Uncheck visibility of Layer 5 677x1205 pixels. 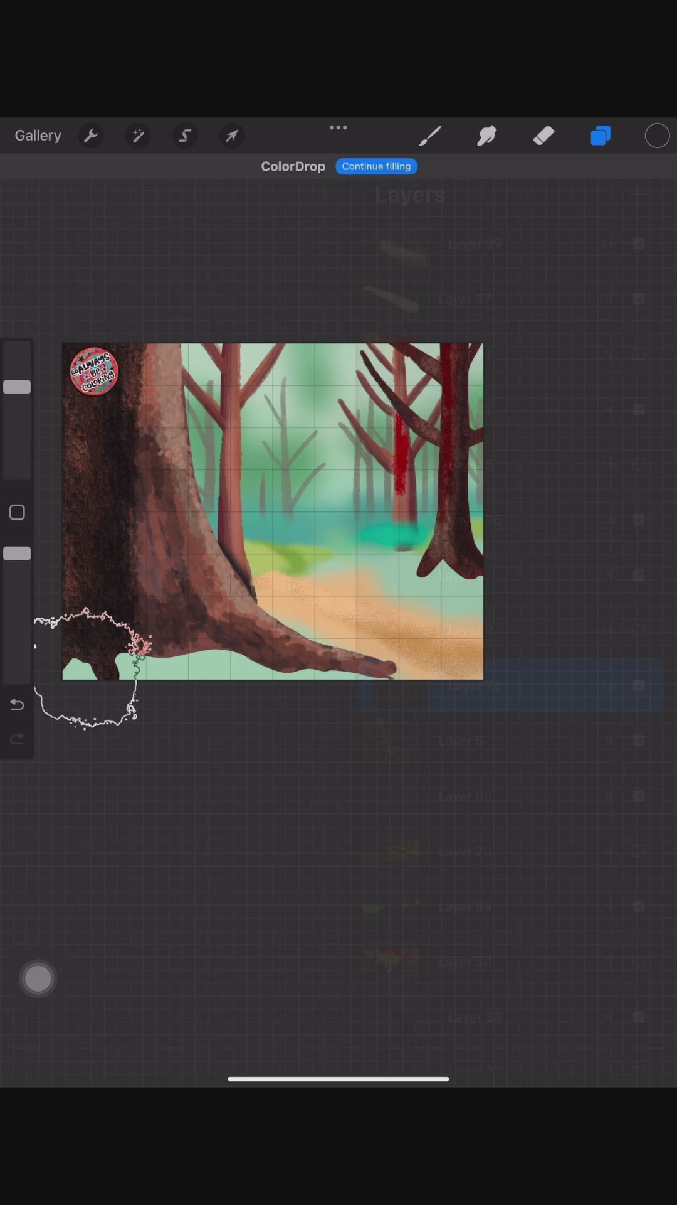tap(639, 741)
